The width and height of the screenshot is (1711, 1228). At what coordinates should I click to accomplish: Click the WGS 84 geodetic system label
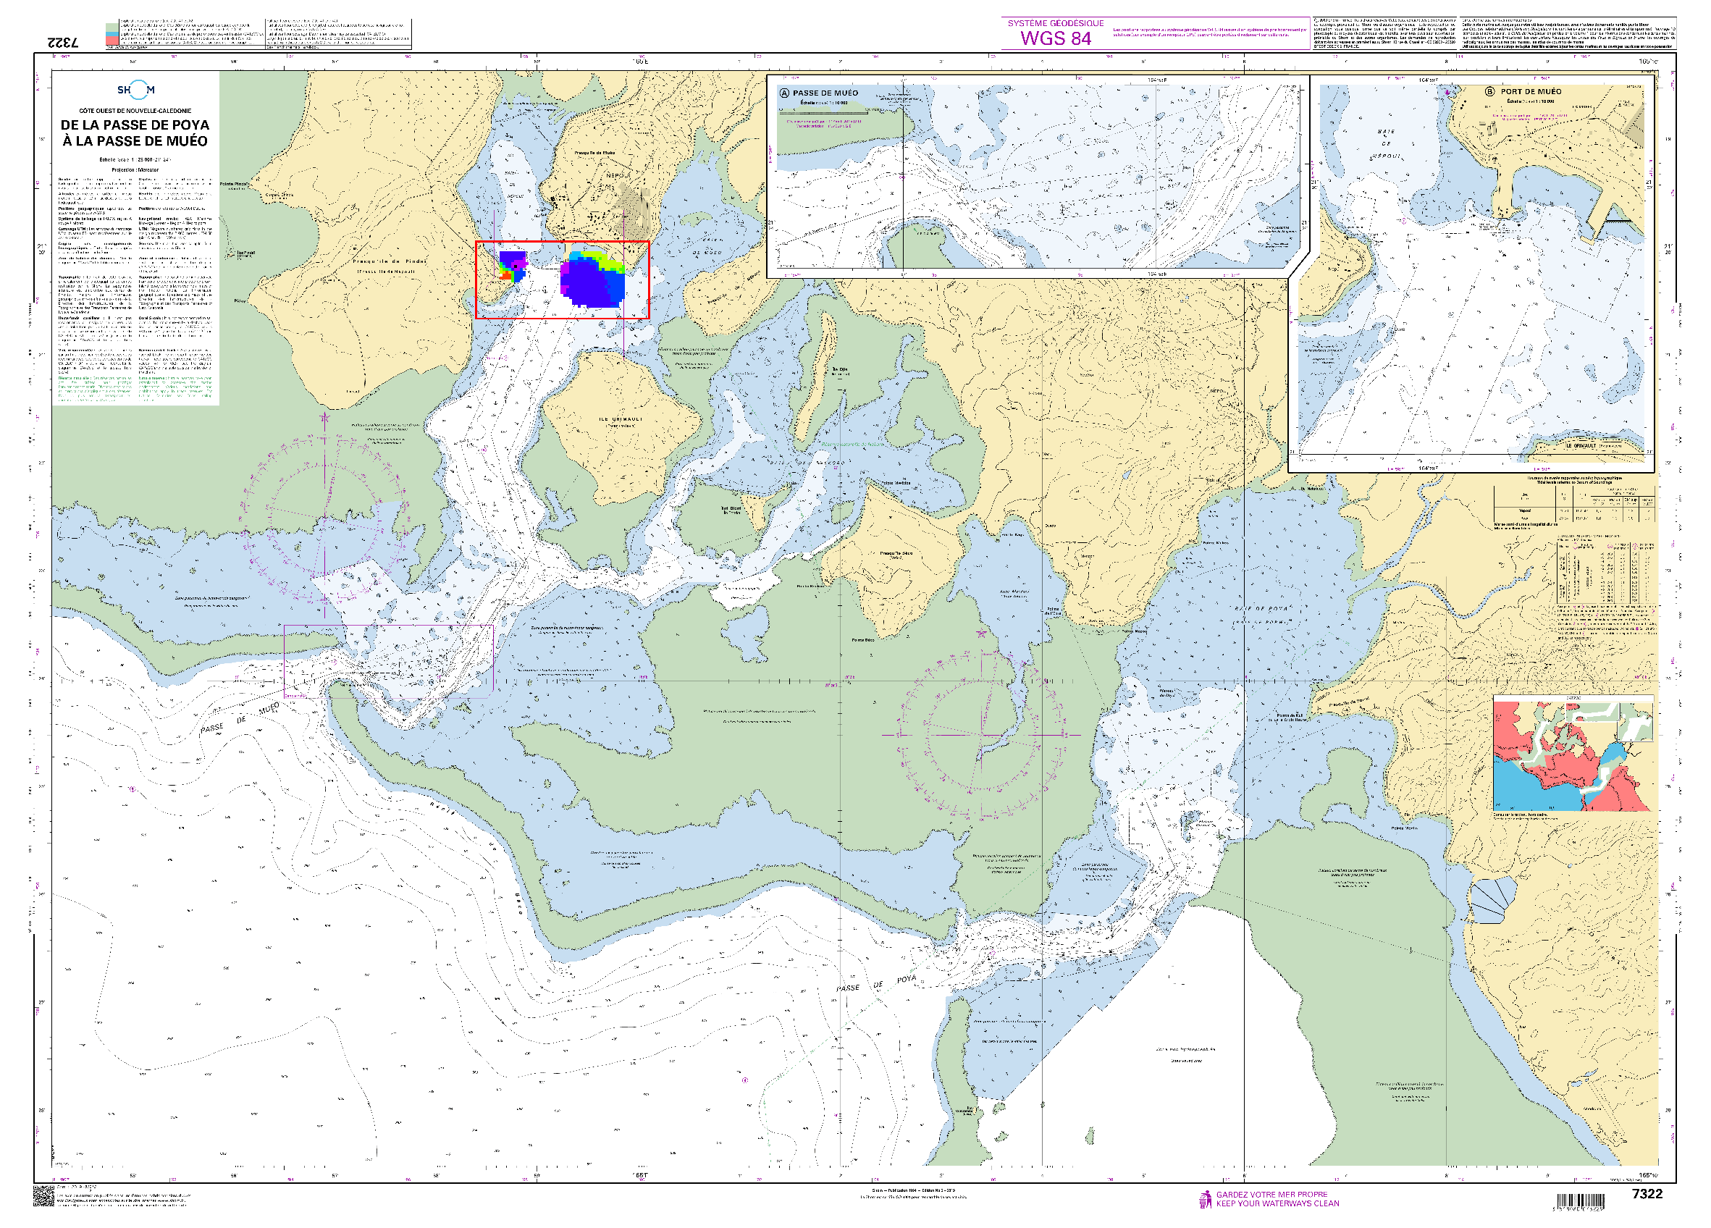[1056, 38]
